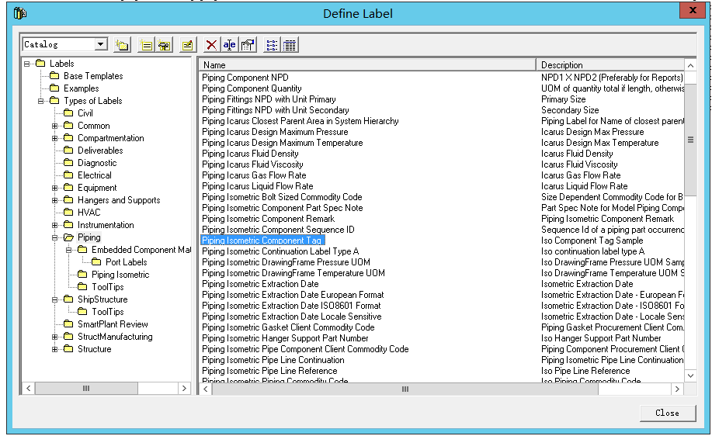Select the Civil folder
The width and height of the screenshot is (712, 436).
click(85, 113)
